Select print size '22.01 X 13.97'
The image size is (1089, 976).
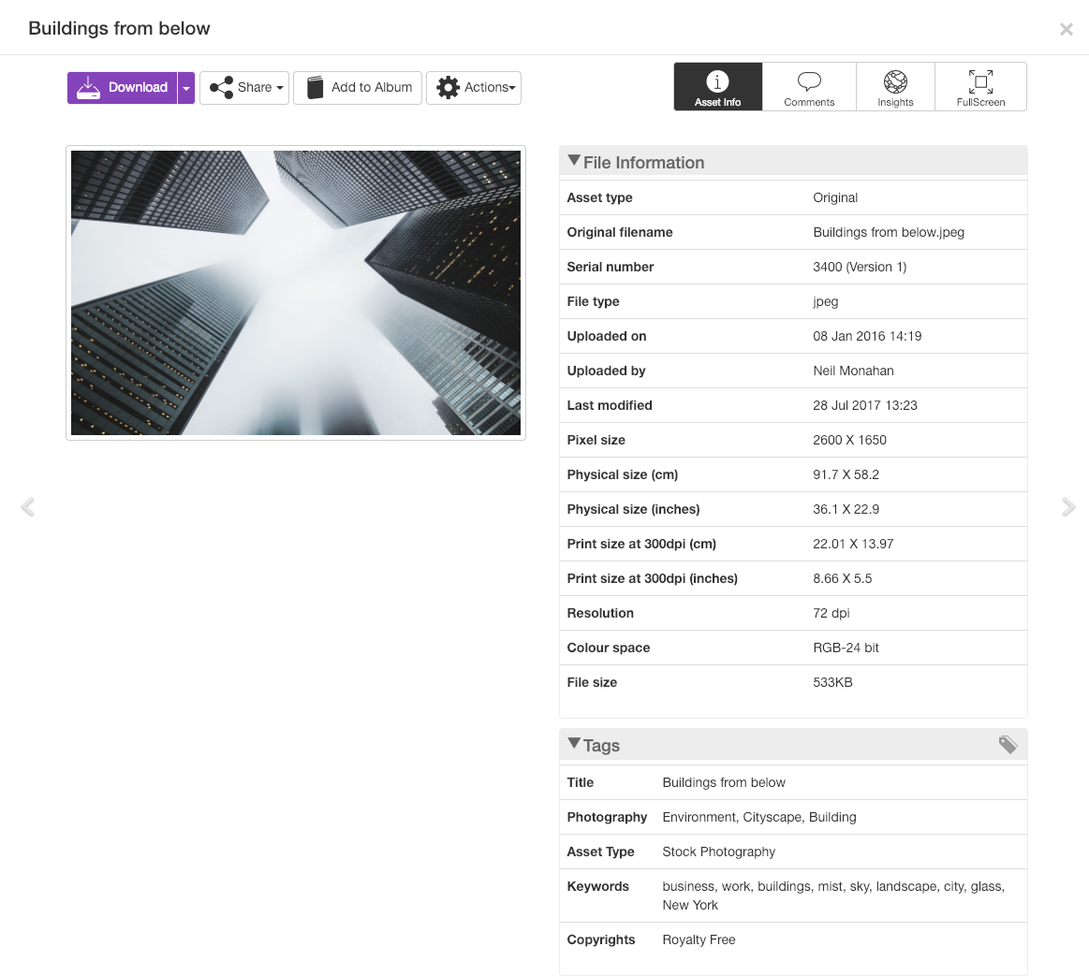pos(854,544)
